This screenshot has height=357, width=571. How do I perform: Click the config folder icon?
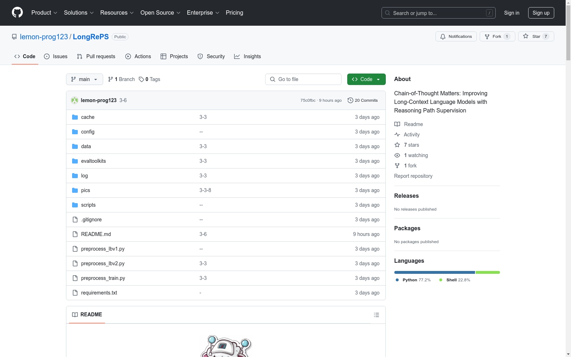(75, 132)
